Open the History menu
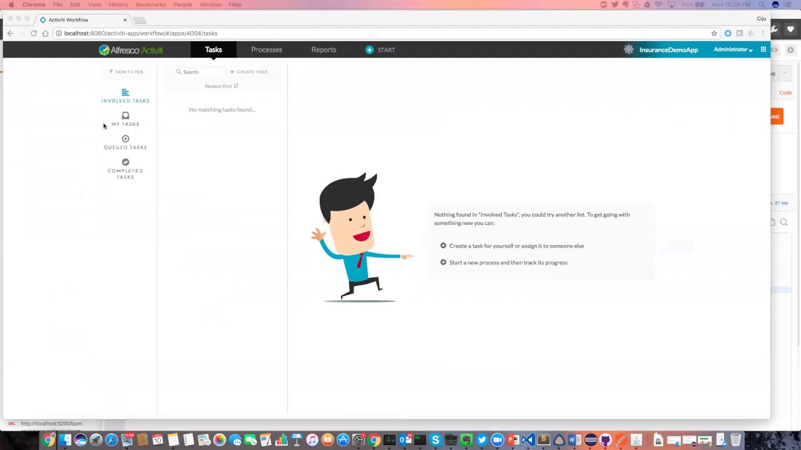This screenshot has height=450, width=801. (x=118, y=4)
